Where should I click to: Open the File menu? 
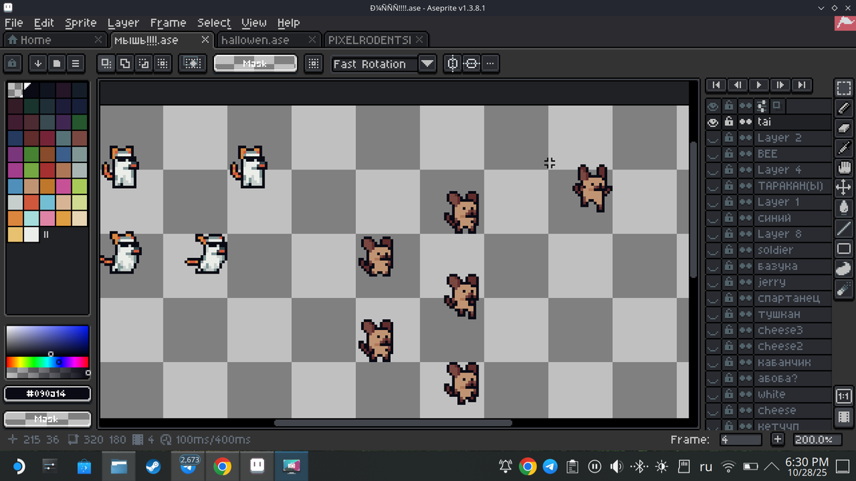(x=14, y=23)
